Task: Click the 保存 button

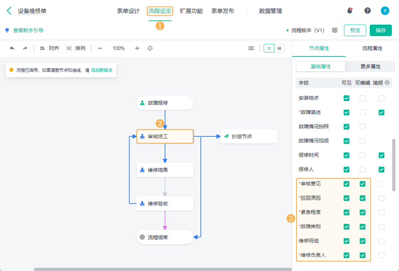Action: (381, 30)
